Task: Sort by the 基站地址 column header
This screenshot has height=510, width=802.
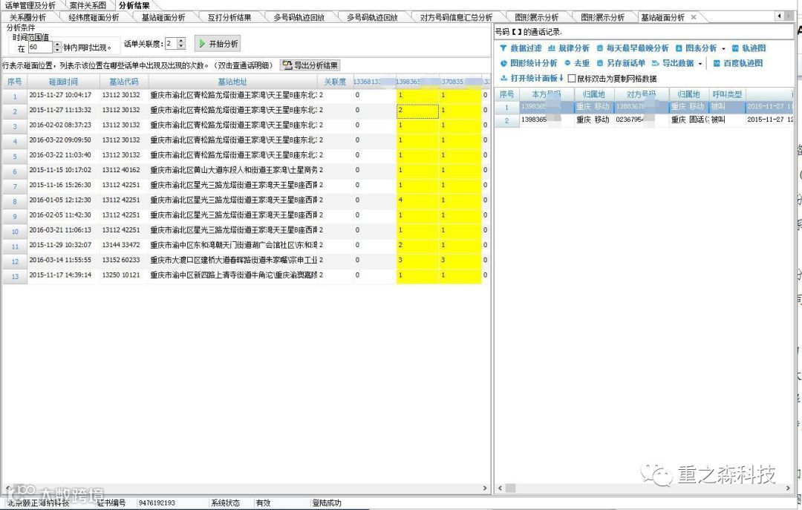Action: click(232, 82)
